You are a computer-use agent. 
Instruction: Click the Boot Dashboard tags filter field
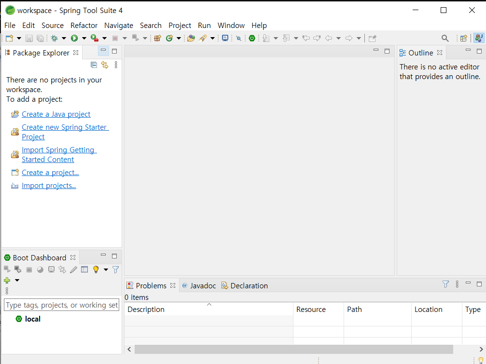point(61,305)
